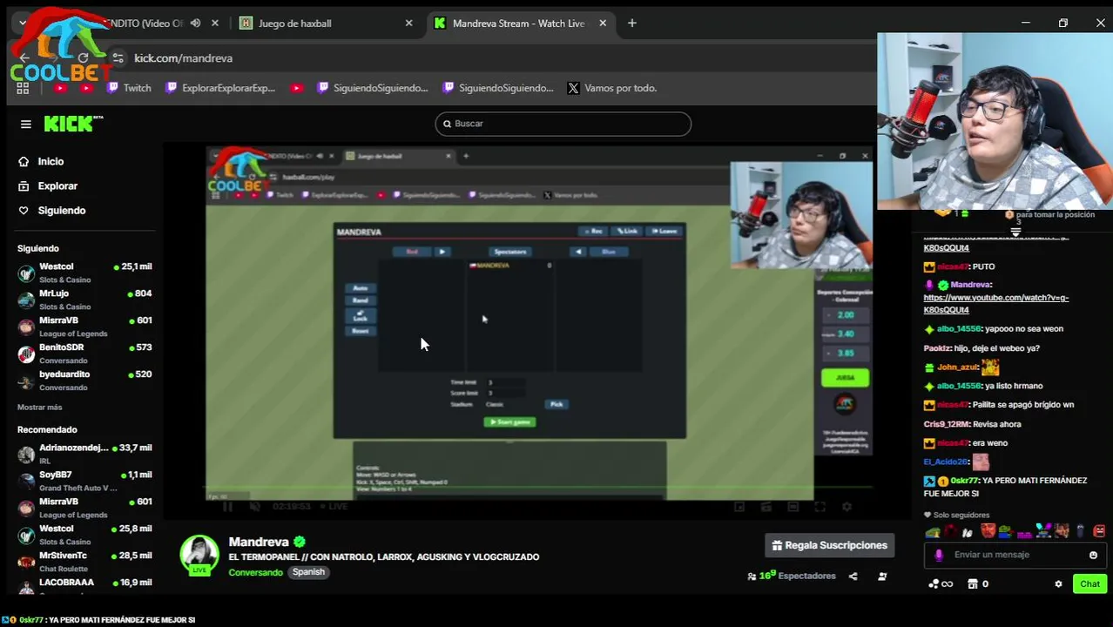Viewport: 1113px width, 627px height.
Task: Open MrLujo channel in sidebar
Action: 84,300
